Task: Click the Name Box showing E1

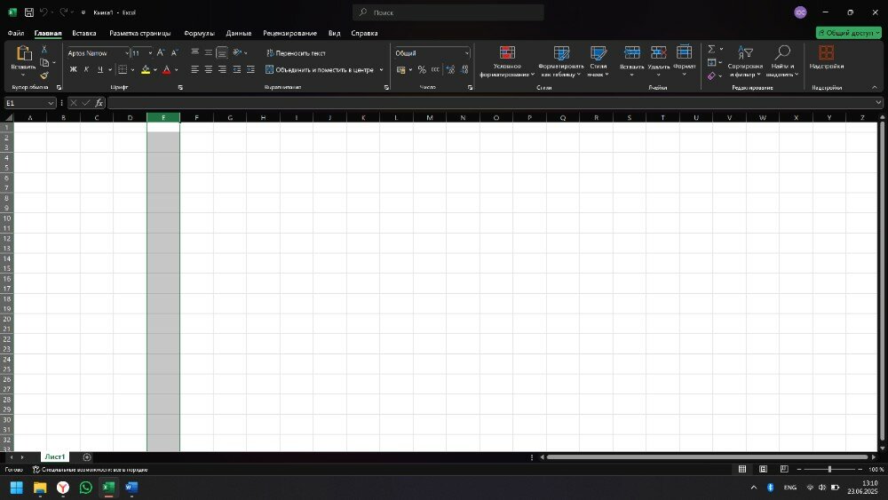Action: (x=26, y=103)
